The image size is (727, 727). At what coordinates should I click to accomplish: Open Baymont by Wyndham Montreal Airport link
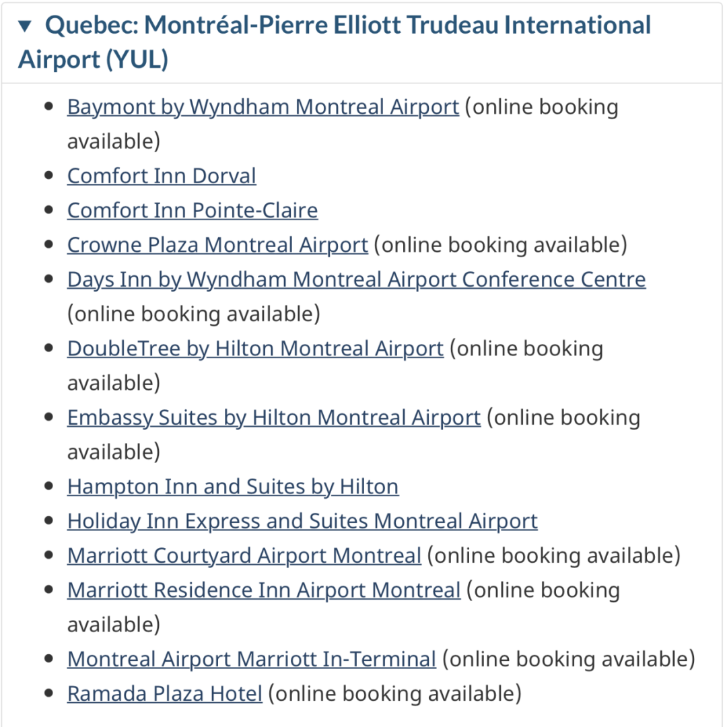263,107
